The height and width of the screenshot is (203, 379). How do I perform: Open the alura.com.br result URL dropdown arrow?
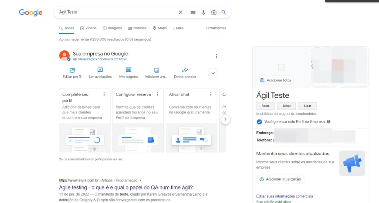pyautogui.click(x=140, y=180)
